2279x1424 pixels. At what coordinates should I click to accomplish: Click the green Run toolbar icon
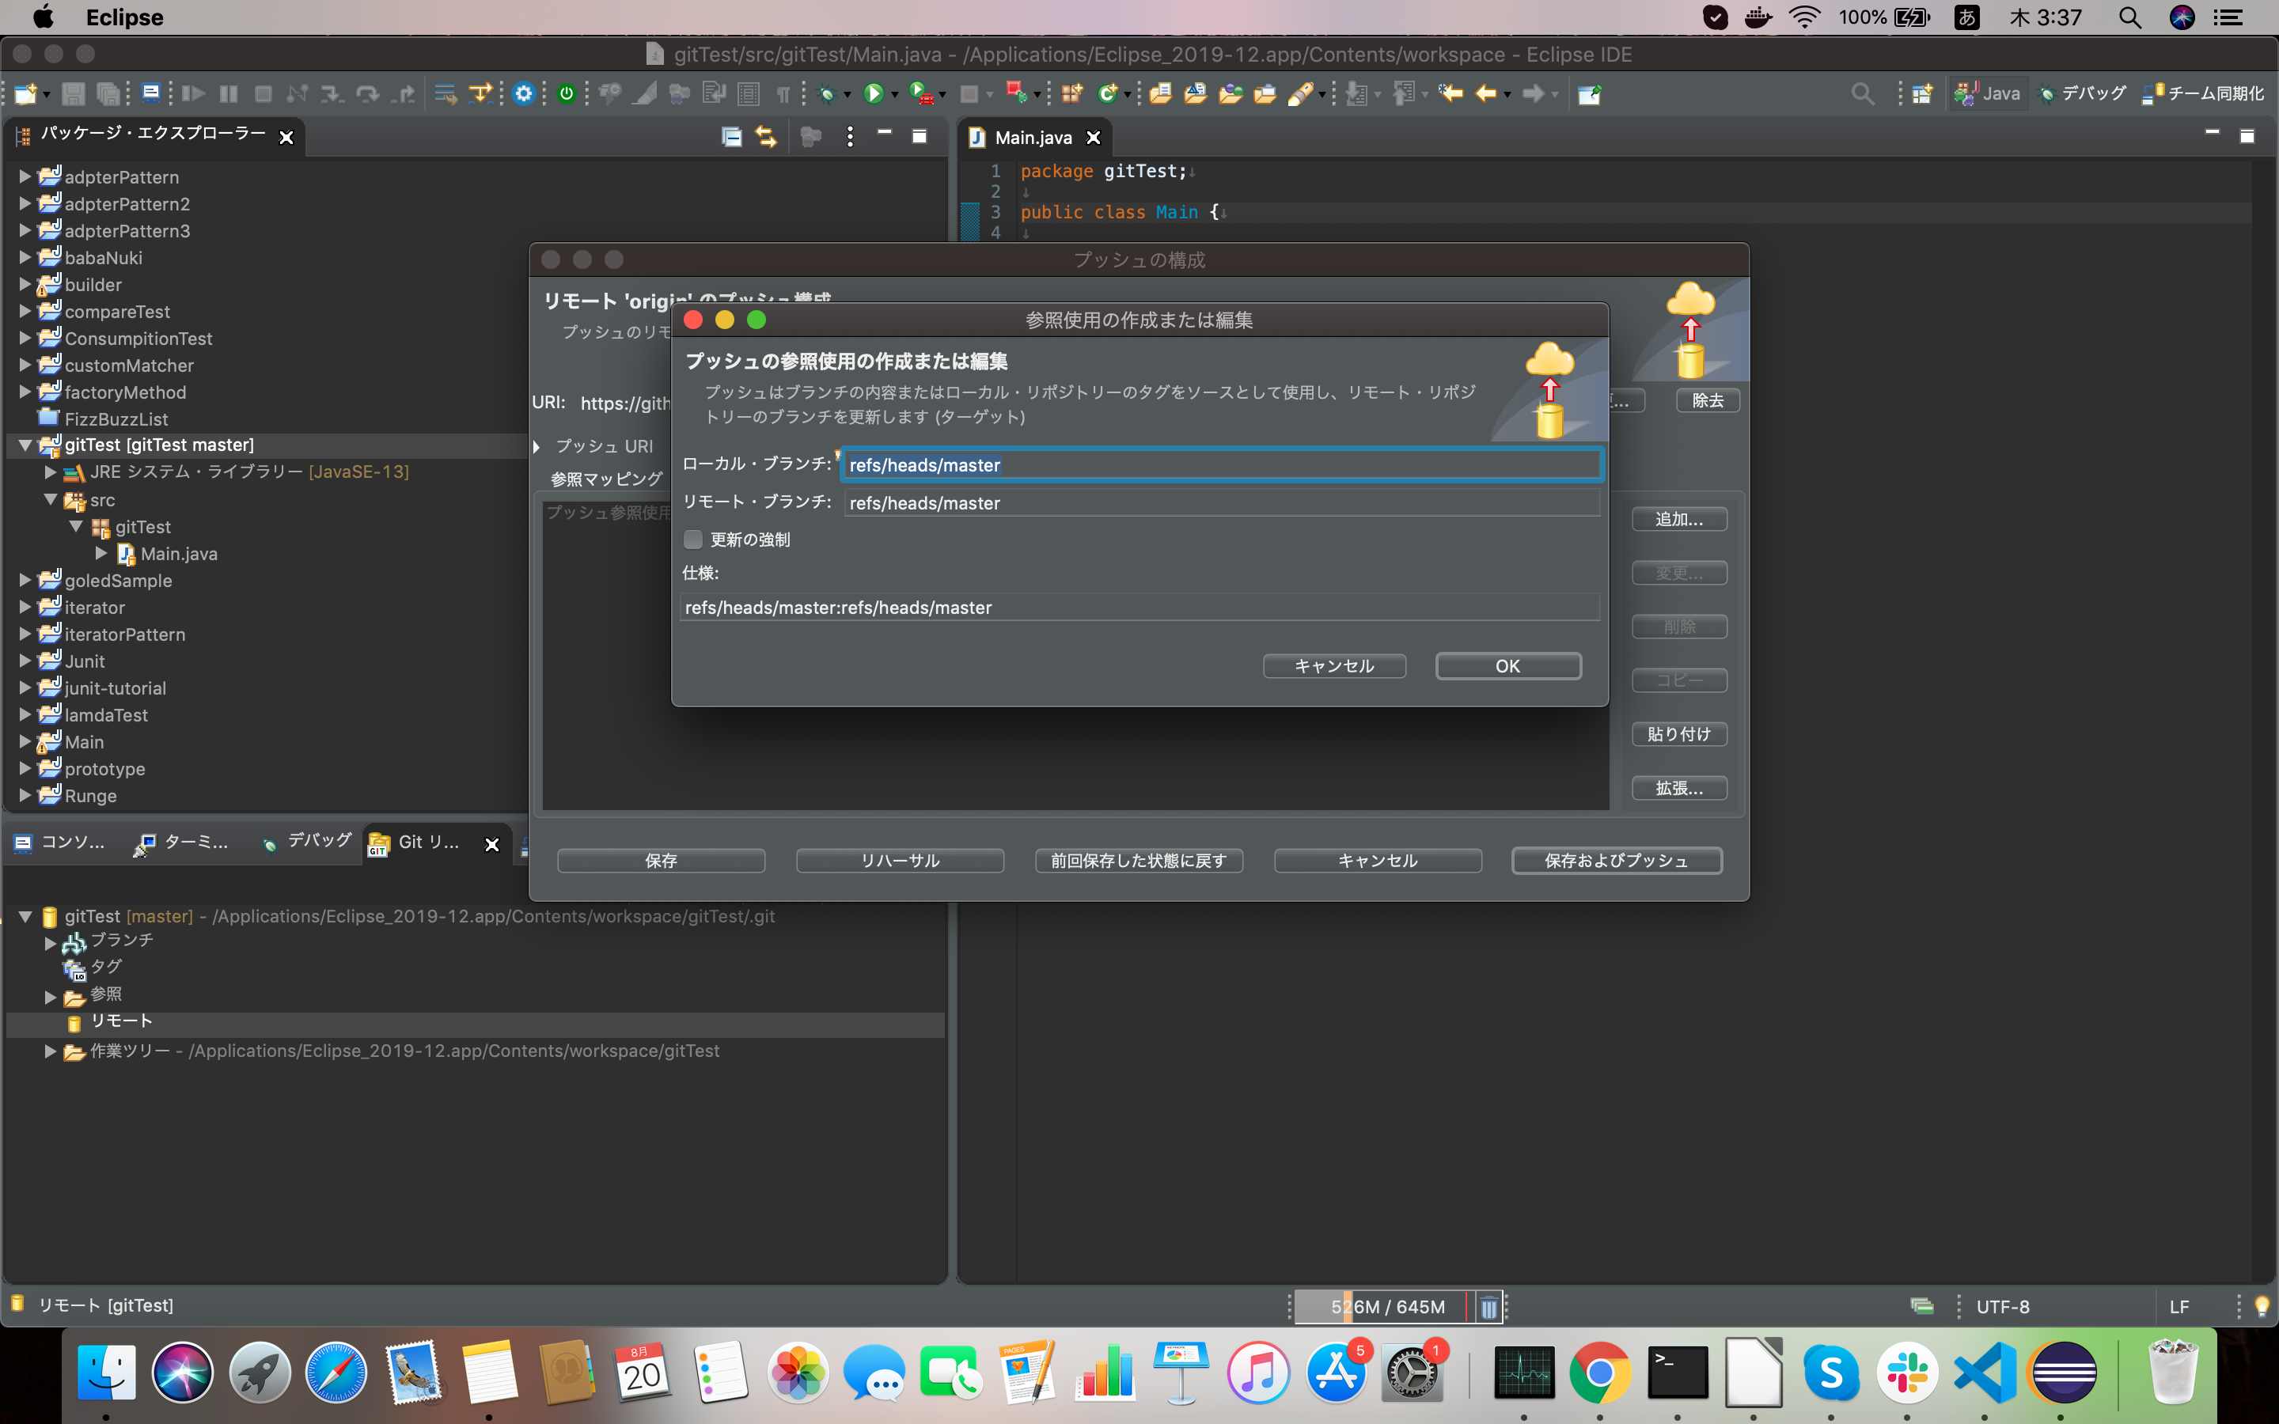click(873, 93)
